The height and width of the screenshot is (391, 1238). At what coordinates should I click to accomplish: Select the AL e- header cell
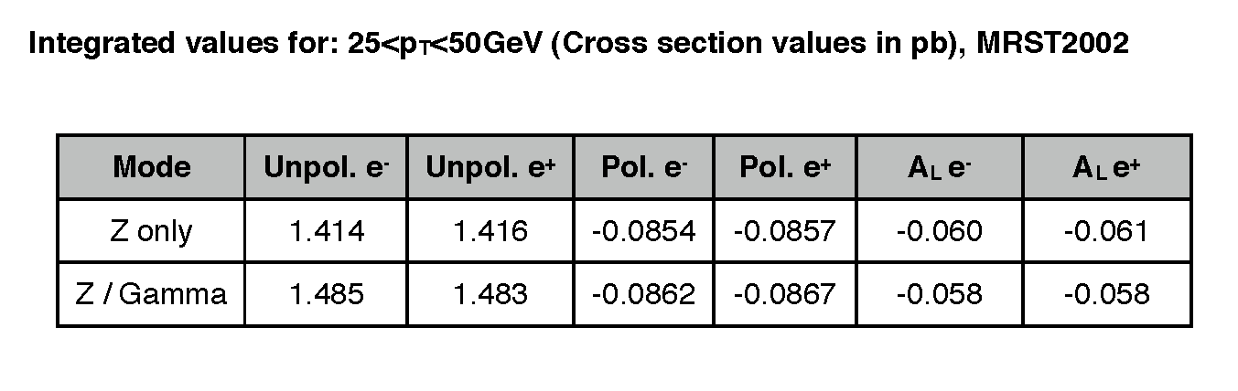(940, 167)
